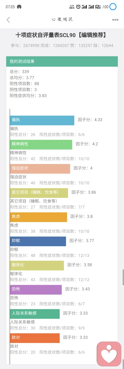This screenshot has height=369, width=124.
Task: Tap the 我的测试结果 header
Action: [62, 61]
